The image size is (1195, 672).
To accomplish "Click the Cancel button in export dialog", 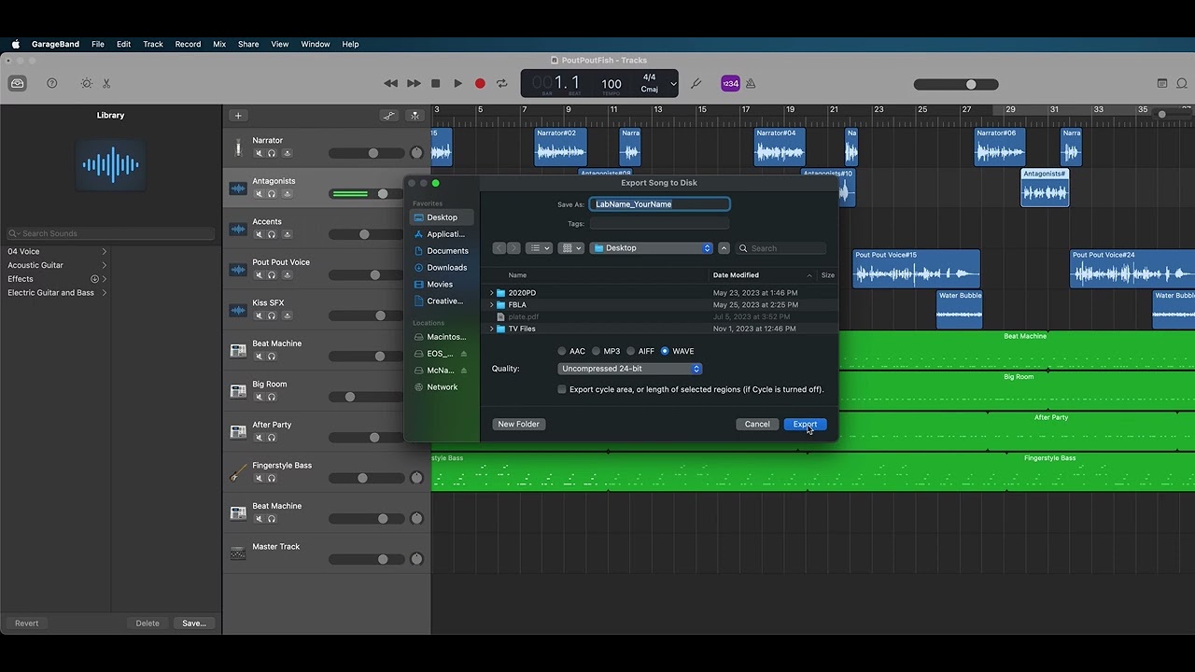I will (x=757, y=425).
